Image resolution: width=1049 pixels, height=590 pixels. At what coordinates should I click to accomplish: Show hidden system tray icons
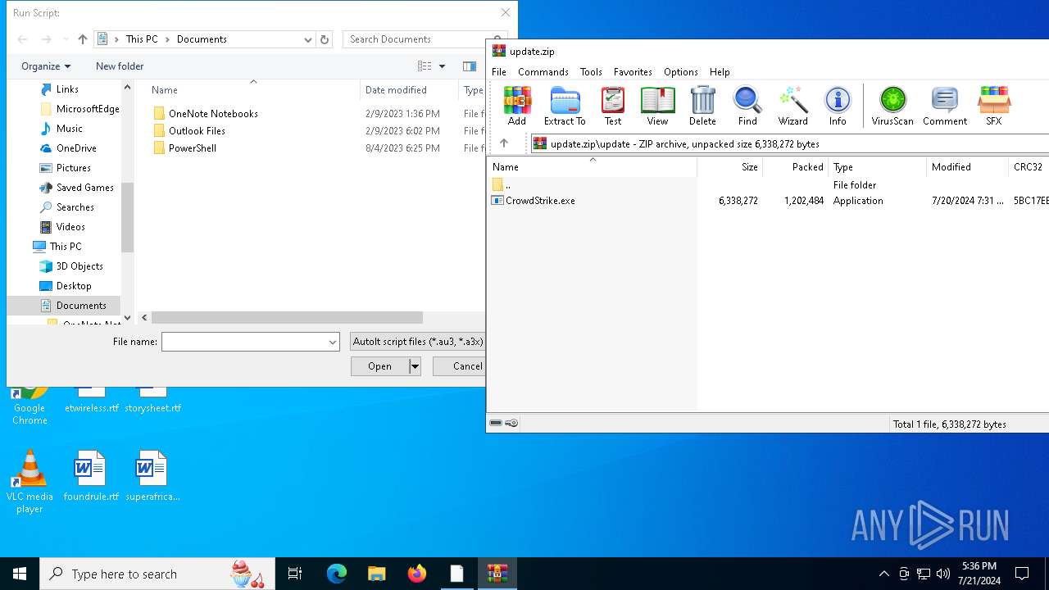point(883,574)
